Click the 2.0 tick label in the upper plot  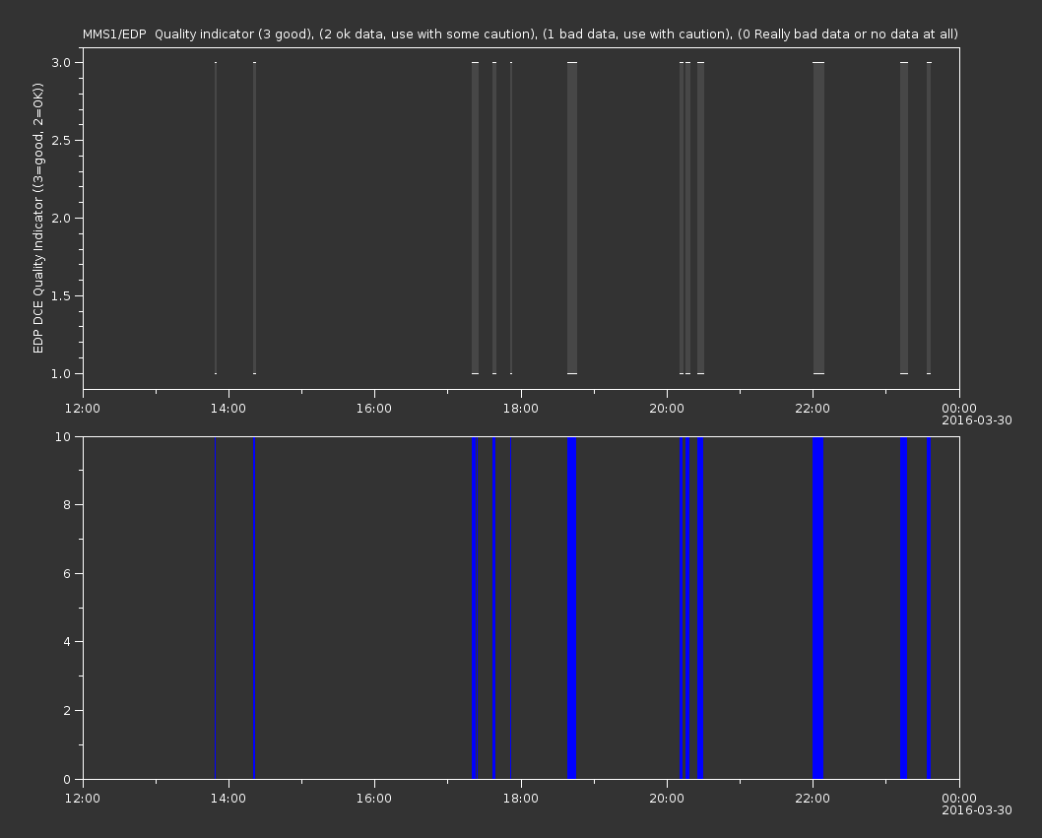[61, 218]
